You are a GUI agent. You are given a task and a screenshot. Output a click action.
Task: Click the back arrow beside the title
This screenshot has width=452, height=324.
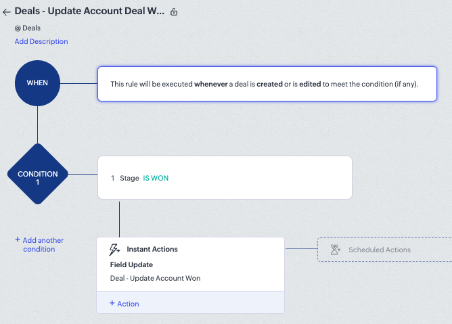pos(7,12)
